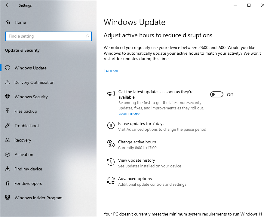This screenshot has width=270, height=217.
Task: Open Windows Insider Program page
Action: click(x=38, y=198)
